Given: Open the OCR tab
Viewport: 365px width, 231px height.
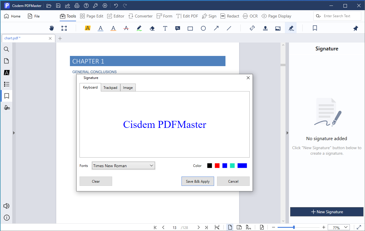Looking at the screenshot, I should 250,16.
